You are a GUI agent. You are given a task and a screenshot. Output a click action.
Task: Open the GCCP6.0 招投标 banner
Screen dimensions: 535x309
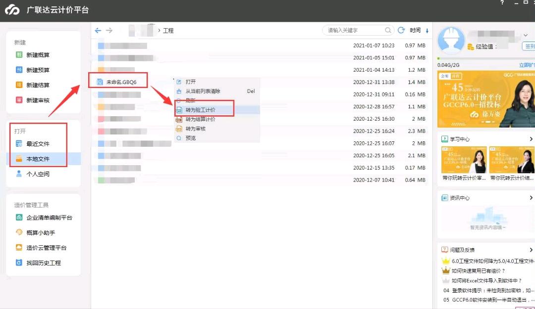click(x=486, y=99)
